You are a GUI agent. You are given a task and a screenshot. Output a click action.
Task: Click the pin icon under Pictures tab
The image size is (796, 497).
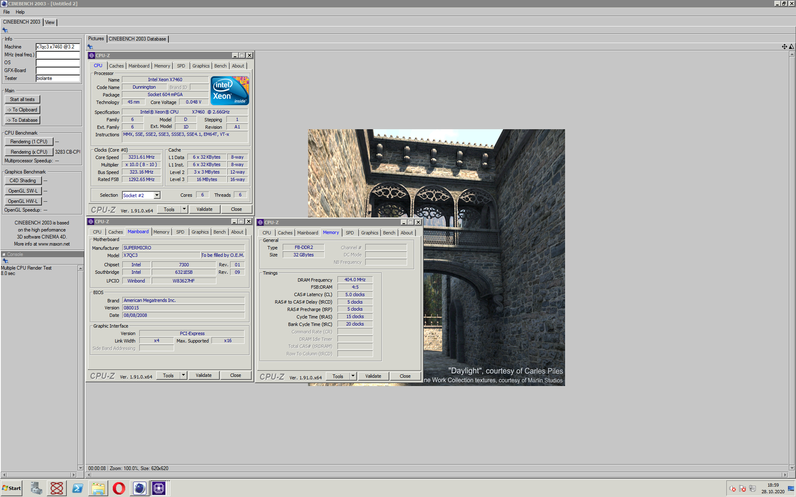[90, 47]
